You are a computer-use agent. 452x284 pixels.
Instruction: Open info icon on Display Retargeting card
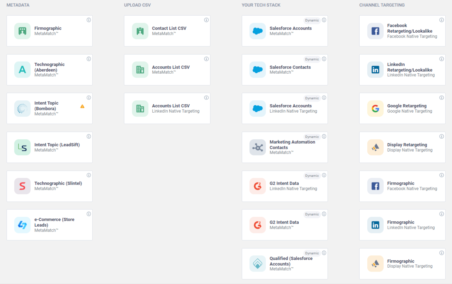coord(442,137)
